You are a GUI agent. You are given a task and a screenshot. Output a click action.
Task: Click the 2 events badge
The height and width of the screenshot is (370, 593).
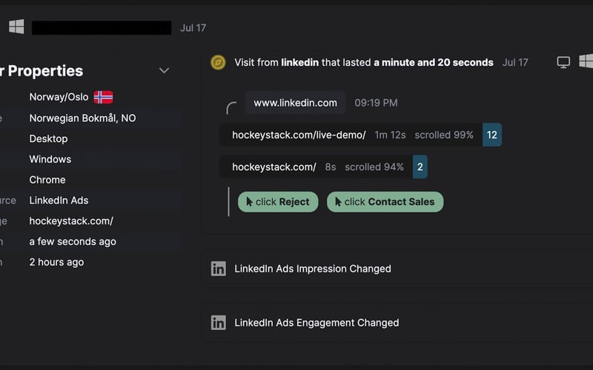click(420, 167)
